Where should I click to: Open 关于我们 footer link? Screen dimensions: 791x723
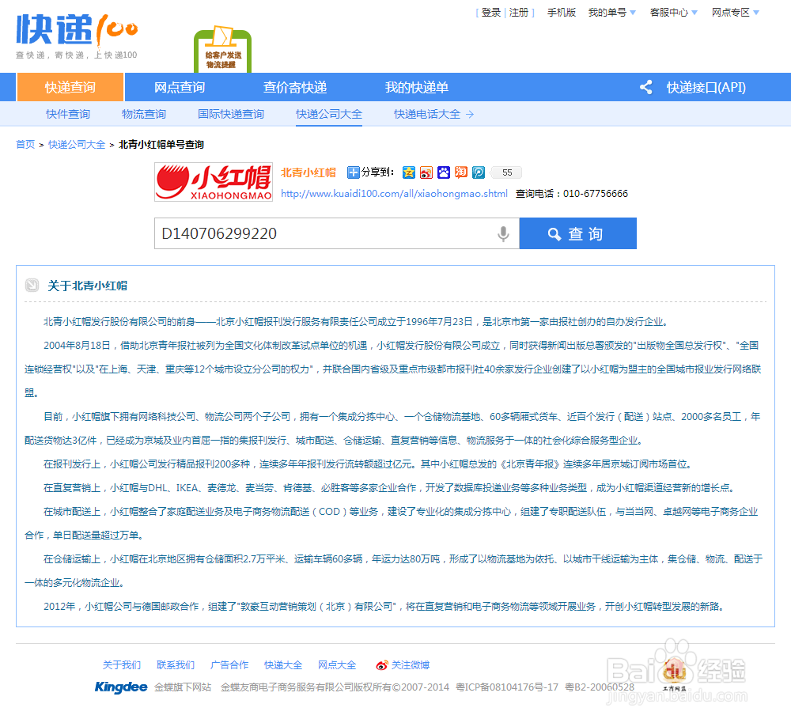pos(122,665)
